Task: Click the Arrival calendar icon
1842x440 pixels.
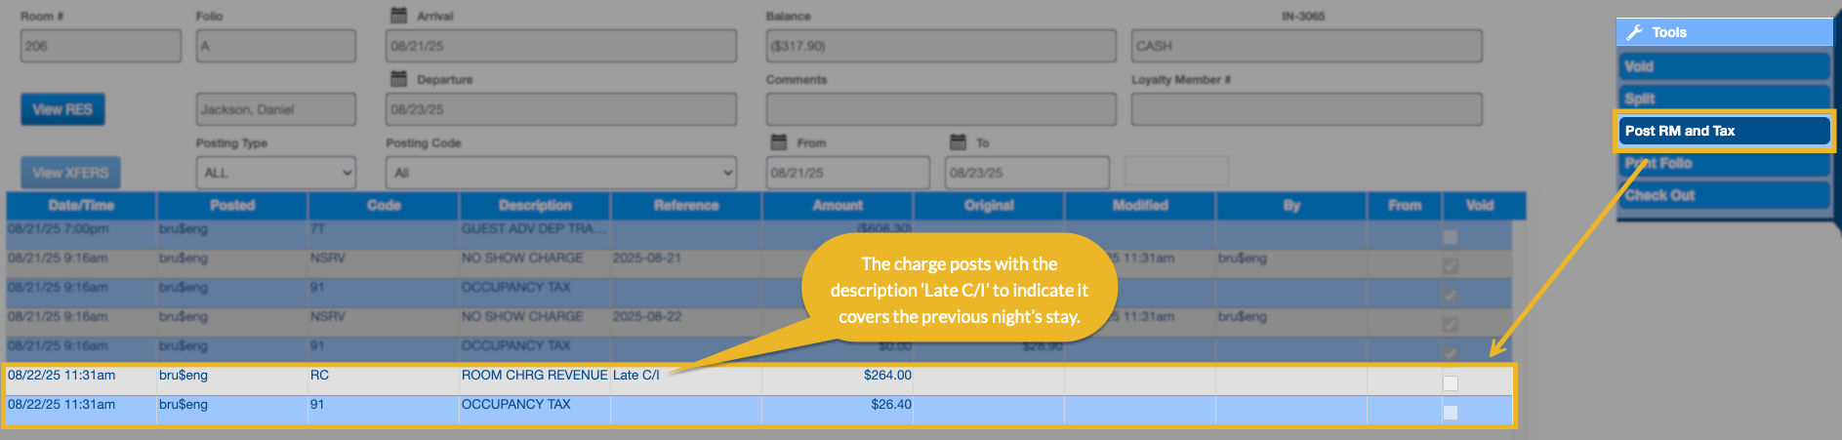Action: point(398,16)
